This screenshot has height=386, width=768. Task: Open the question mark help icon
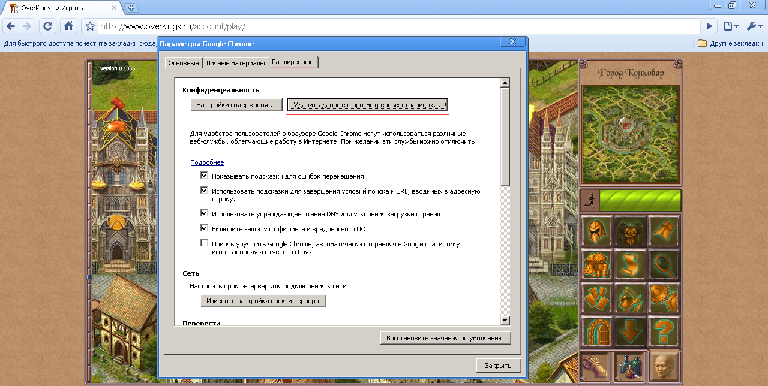664,331
